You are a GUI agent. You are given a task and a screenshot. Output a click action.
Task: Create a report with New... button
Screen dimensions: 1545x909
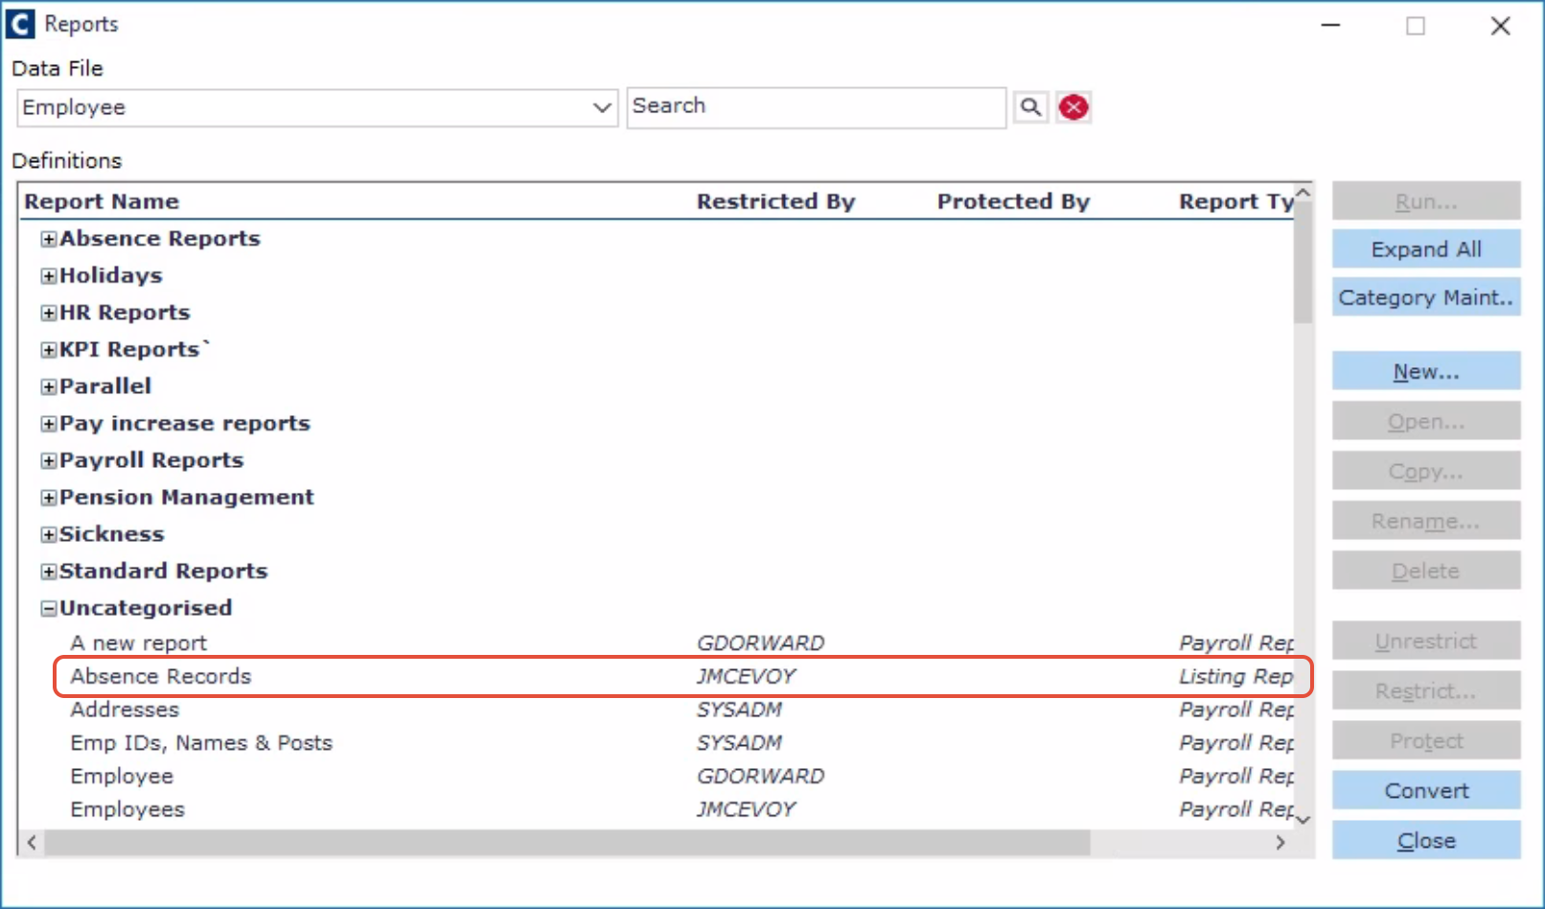(x=1426, y=371)
